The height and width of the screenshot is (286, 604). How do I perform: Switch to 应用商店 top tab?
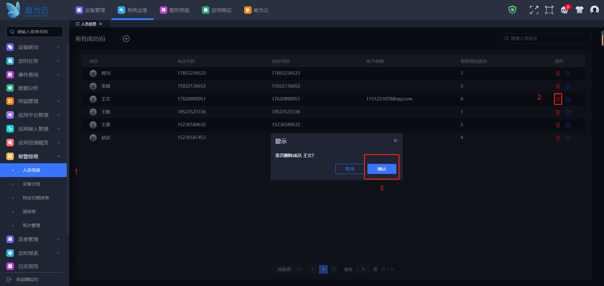pyautogui.click(x=217, y=10)
